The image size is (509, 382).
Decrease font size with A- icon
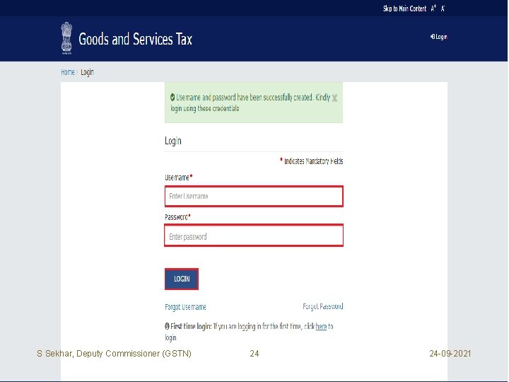[x=443, y=8]
